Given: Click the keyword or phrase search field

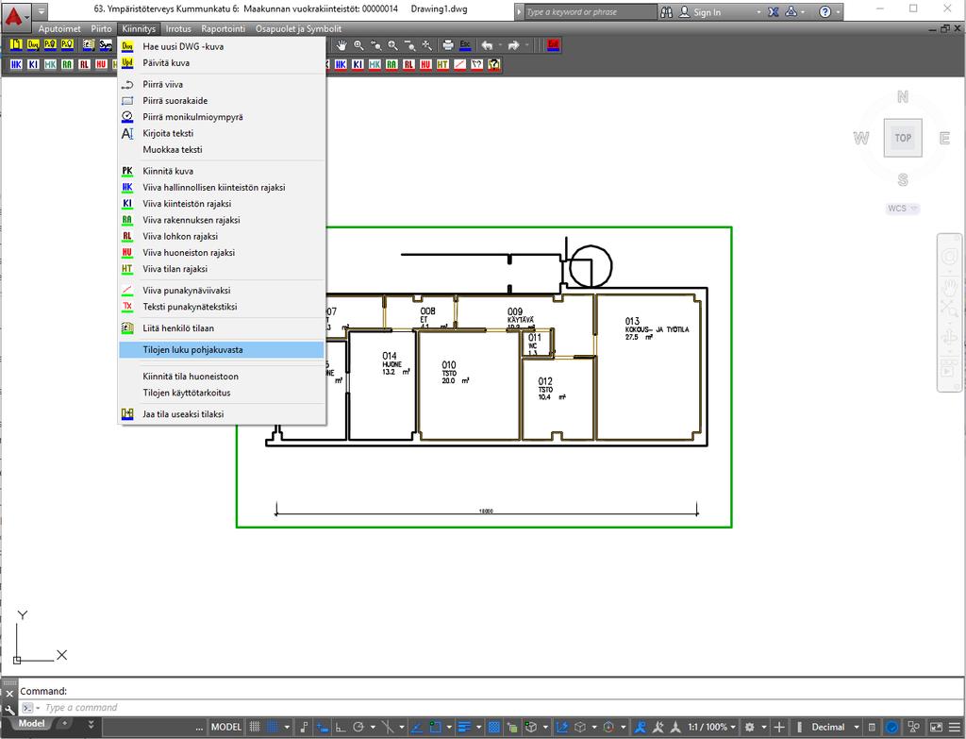Looking at the screenshot, I should tap(591, 11).
